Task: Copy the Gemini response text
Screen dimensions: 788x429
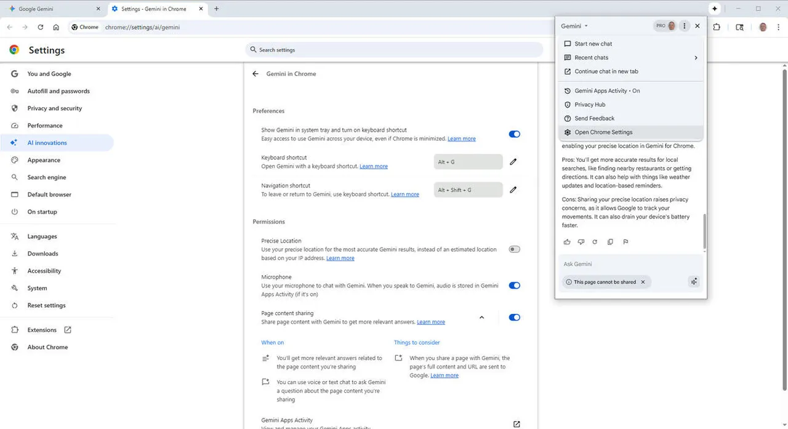Action: pos(610,242)
